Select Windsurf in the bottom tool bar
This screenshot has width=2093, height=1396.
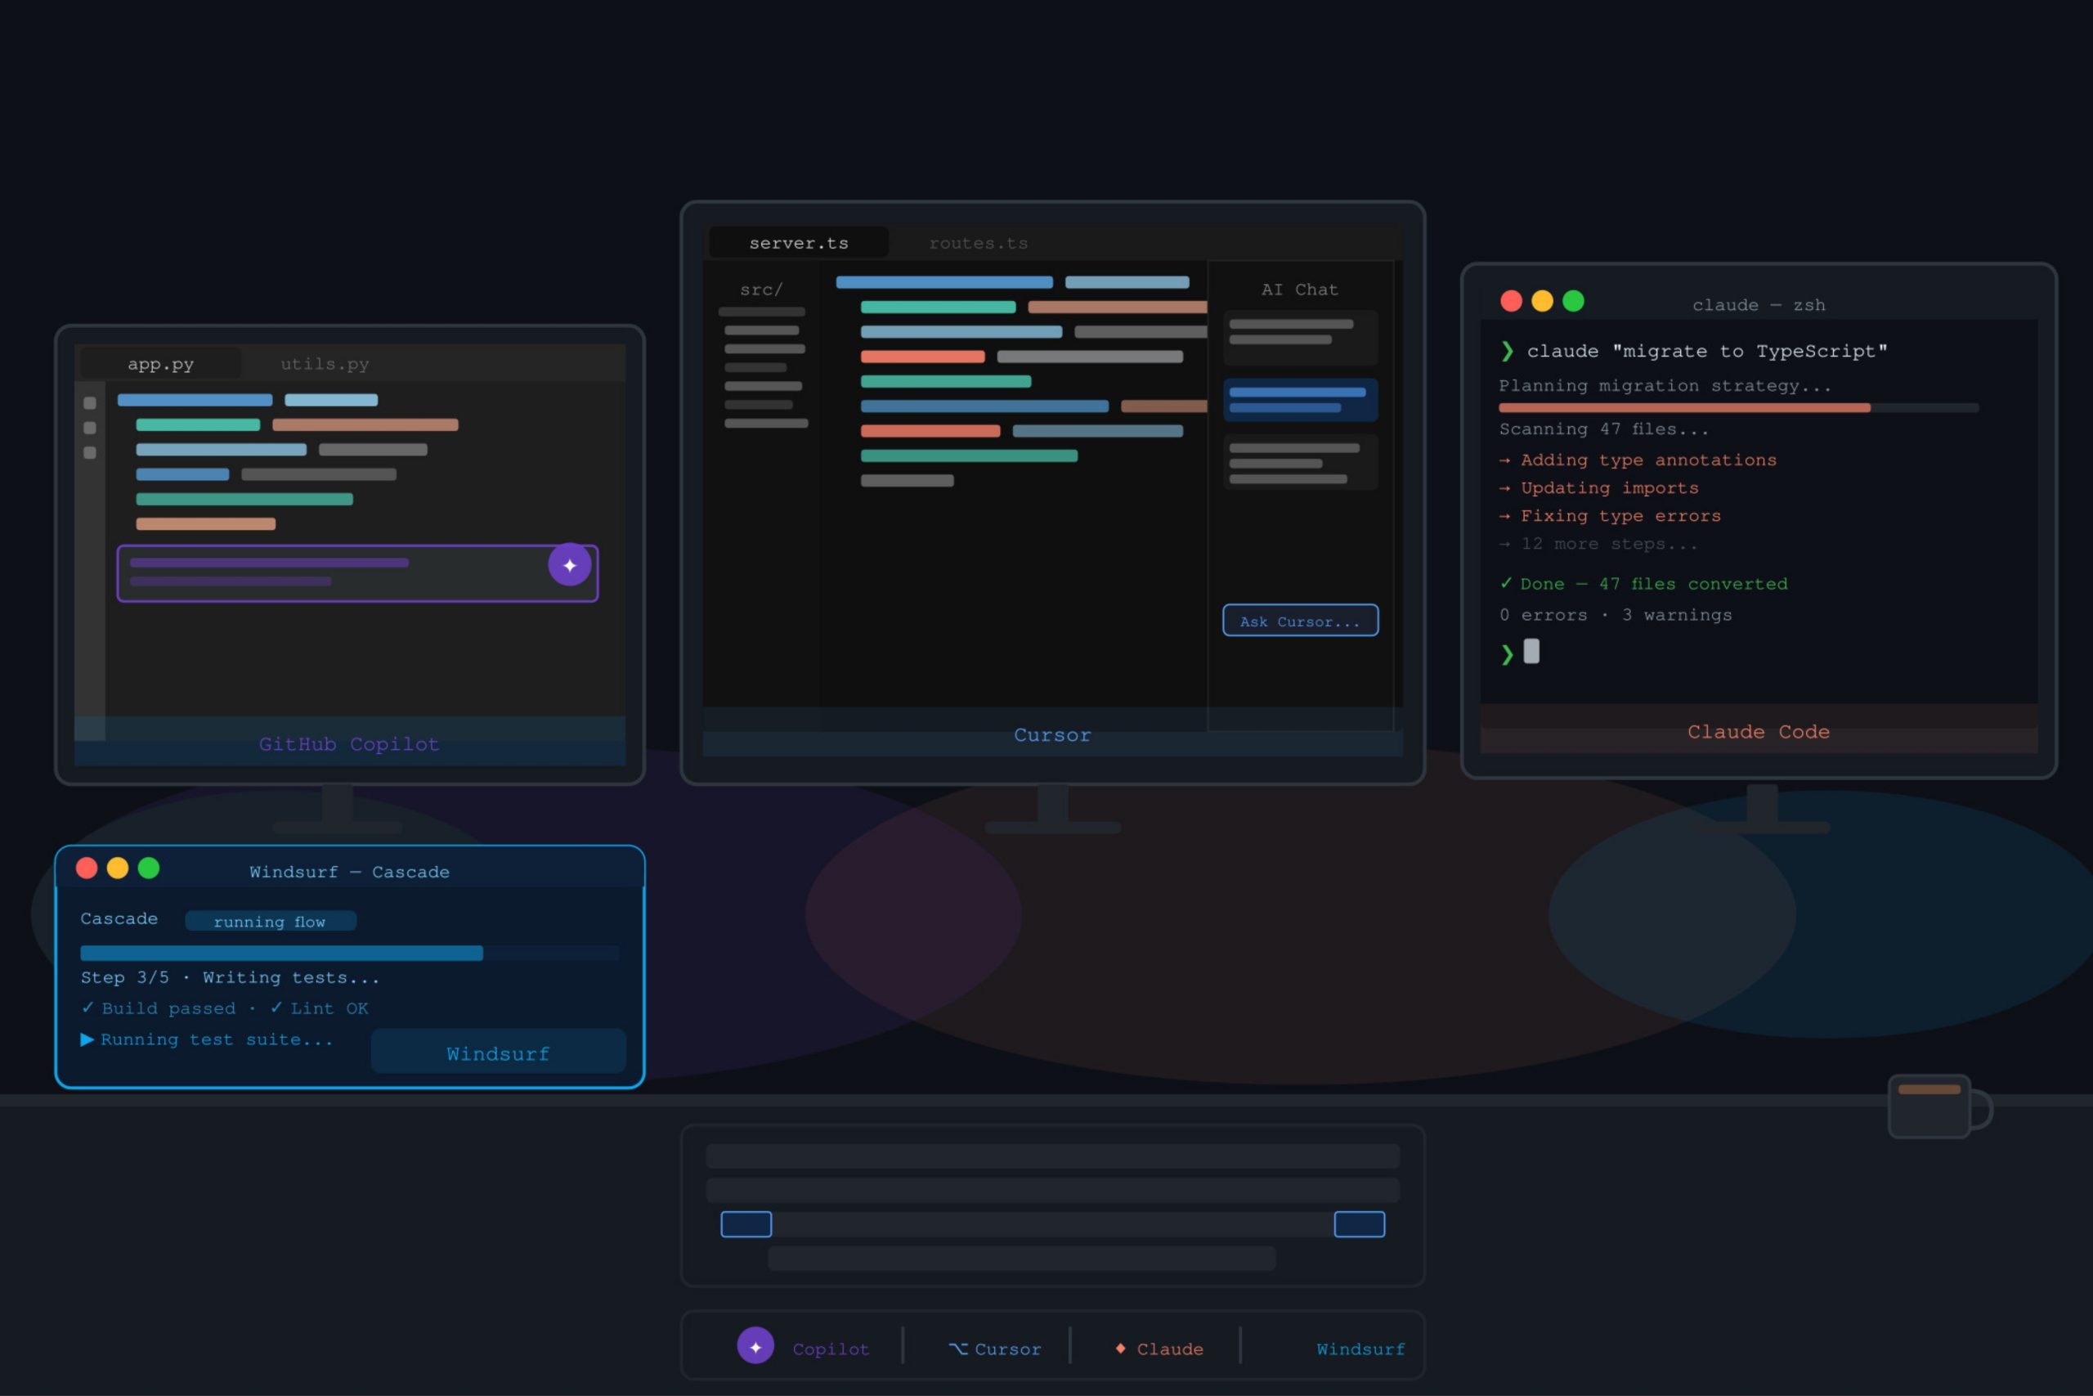click(x=1360, y=1349)
